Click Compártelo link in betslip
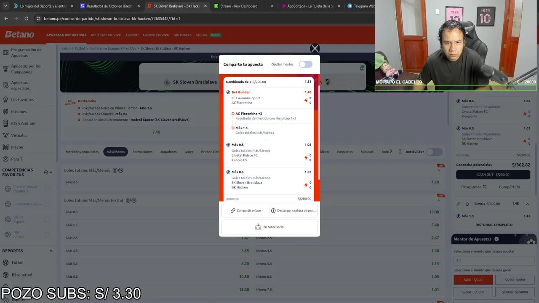The height and width of the screenshot is (303, 539). click(x=510, y=187)
